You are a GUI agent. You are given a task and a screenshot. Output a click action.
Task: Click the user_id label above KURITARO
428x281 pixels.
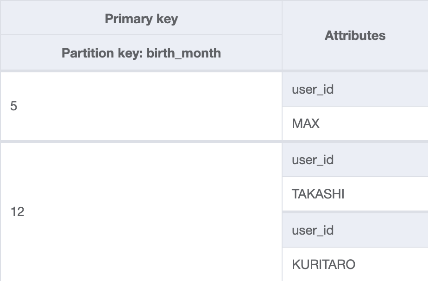[x=313, y=230]
